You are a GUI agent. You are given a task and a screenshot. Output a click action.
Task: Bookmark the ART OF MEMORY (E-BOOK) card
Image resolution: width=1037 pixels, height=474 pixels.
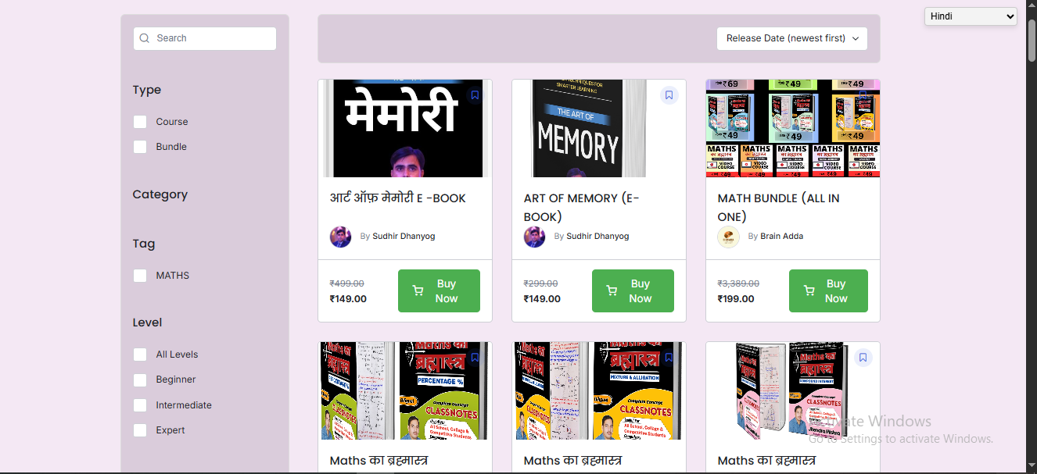[669, 95]
